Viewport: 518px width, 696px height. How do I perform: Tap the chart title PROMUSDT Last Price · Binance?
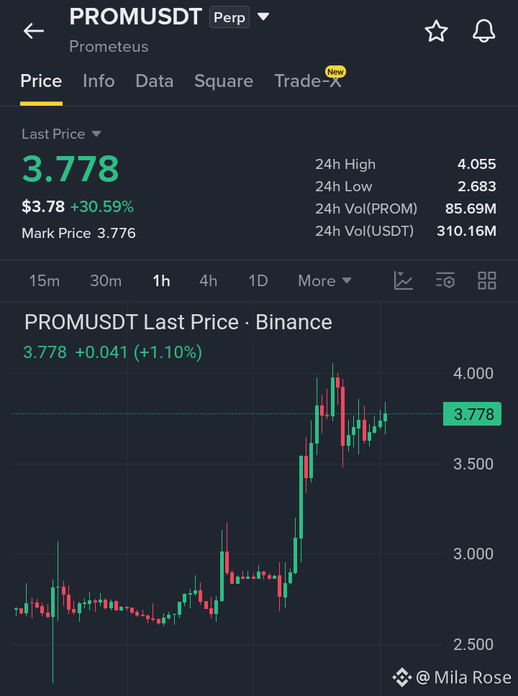[178, 322]
